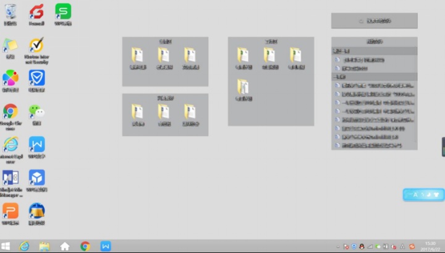Launch the orange WPS Presentation desktop icon

pos(11,211)
